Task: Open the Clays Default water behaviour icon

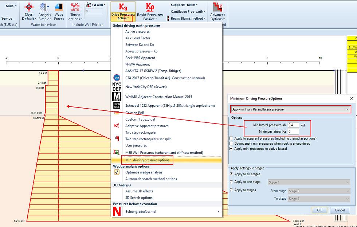Action: pyautogui.click(x=29, y=7)
